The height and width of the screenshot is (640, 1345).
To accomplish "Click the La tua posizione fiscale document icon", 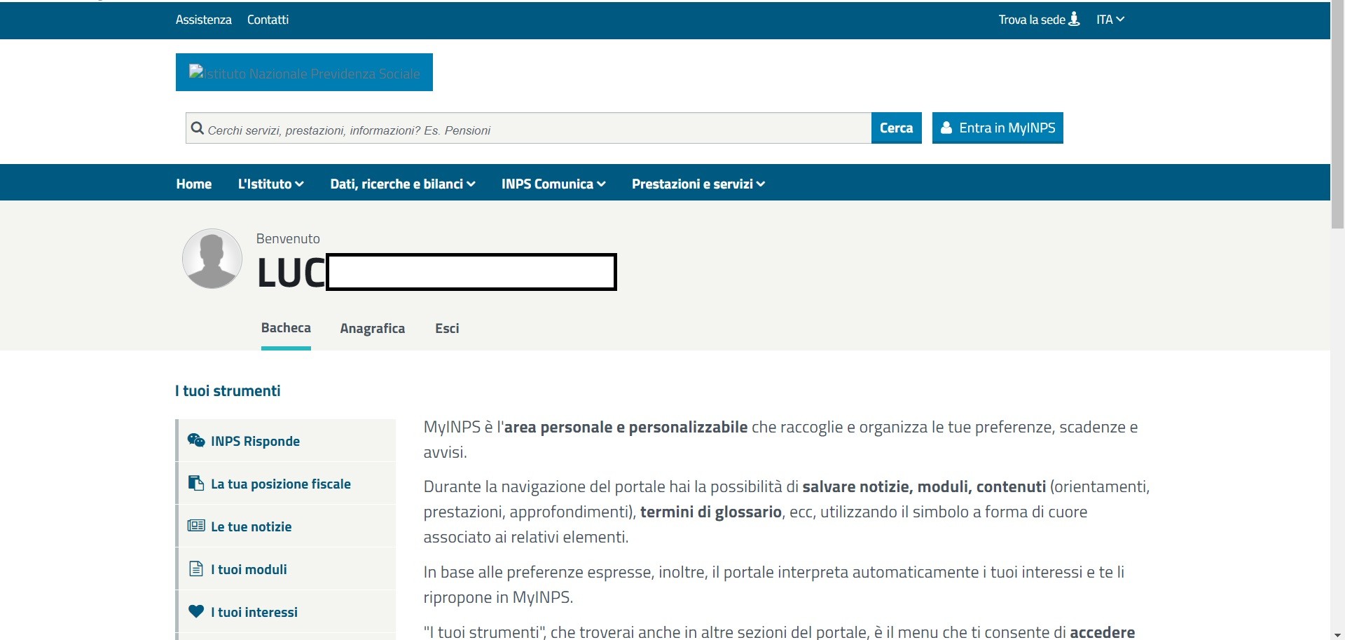I will coord(196,483).
